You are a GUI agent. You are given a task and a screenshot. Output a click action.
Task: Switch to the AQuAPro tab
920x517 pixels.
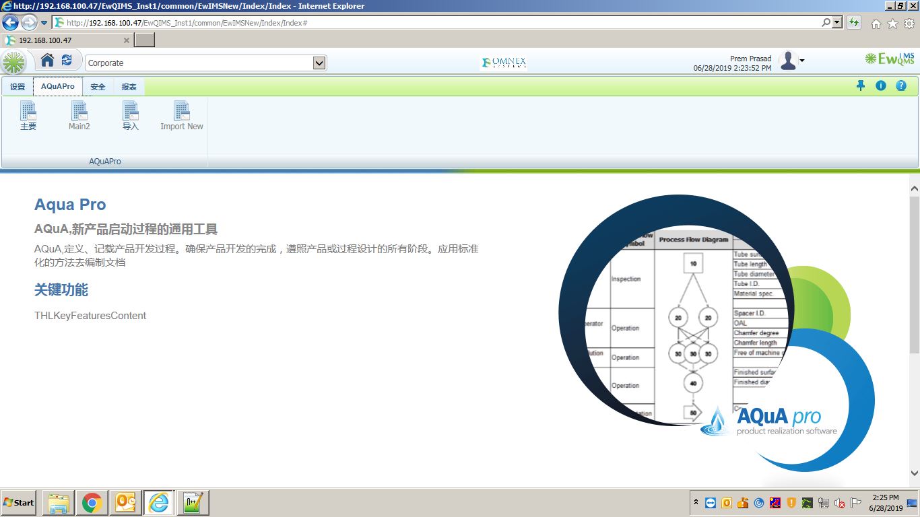coord(58,86)
